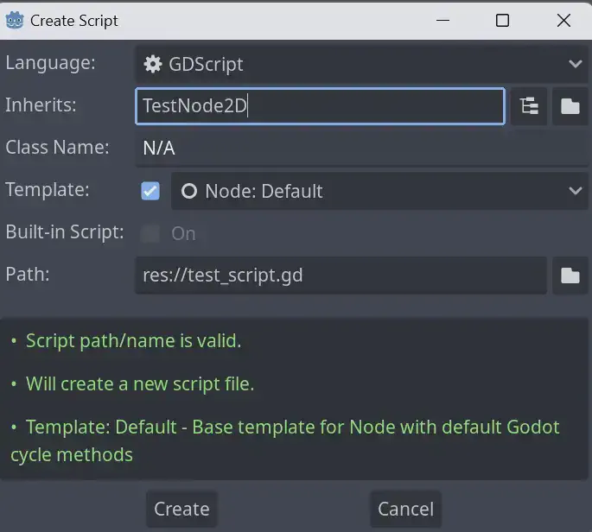
Task: Maximize the Create Script window
Action: pos(502,20)
